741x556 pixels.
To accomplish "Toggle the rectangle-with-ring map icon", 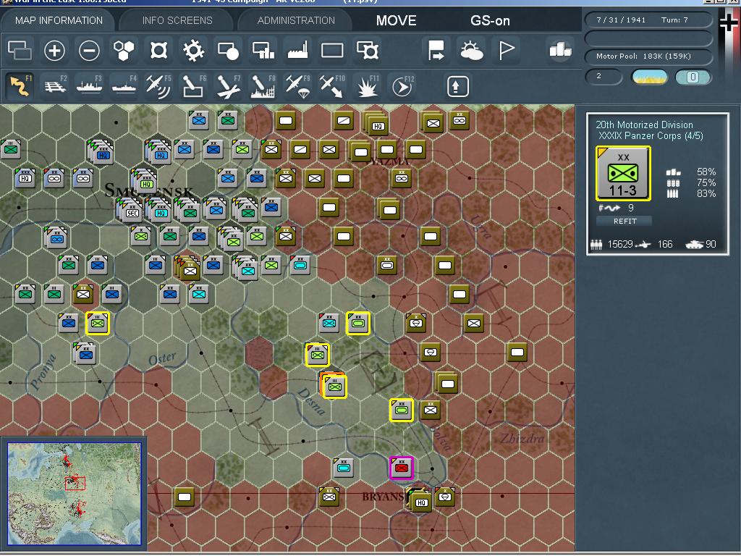I will [368, 50].
